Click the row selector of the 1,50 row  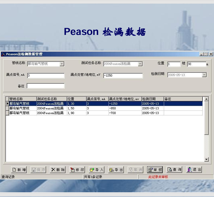pos(7,108)
